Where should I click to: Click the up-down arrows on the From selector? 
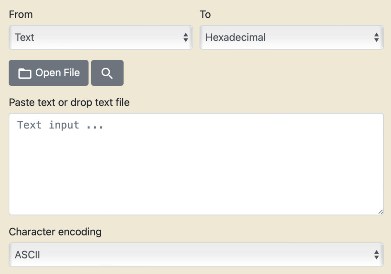tap(186, 38)
